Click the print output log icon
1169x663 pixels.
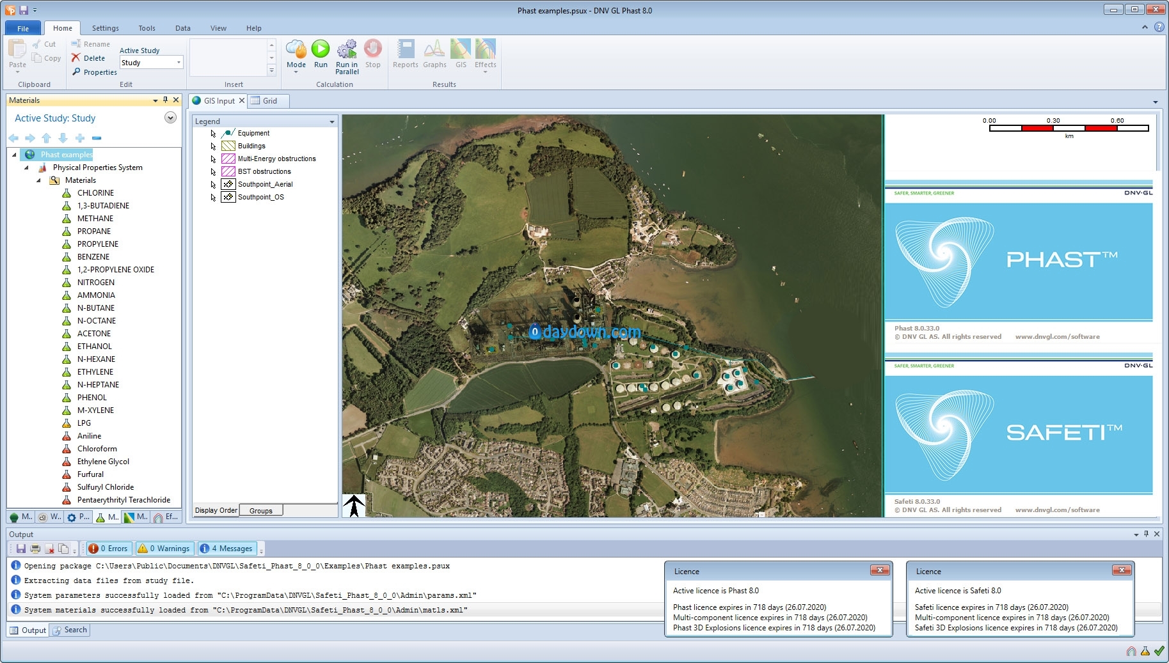35,549
